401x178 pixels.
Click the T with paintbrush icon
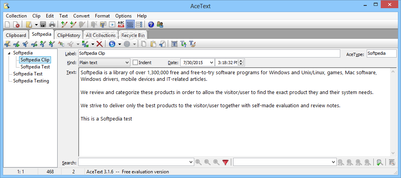pyautogui.click(x=192, y=44)
